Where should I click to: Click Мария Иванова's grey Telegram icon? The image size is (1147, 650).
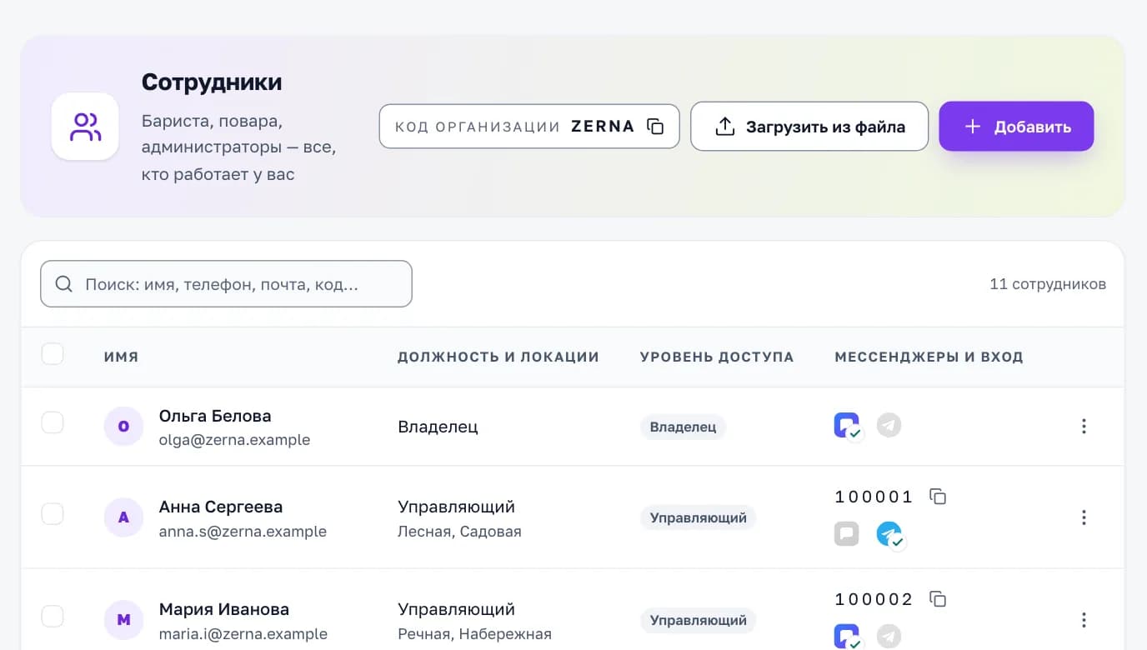pos(889,636)
